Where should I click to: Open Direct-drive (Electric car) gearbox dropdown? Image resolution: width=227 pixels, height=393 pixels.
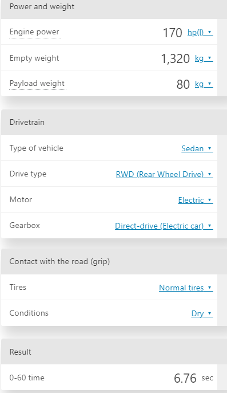click(164, 226)
